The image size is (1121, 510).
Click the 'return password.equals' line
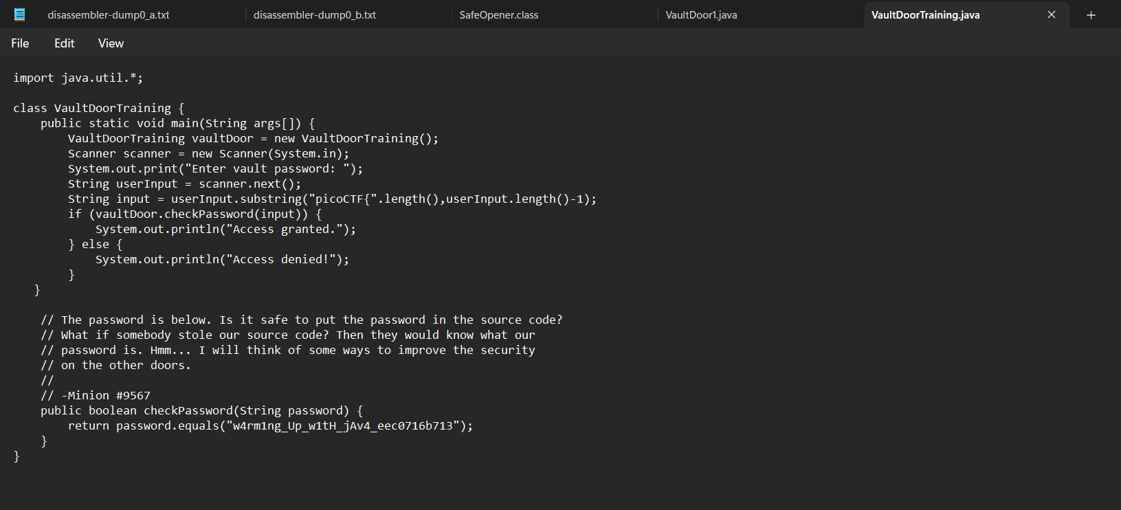[x=270, y=425]
